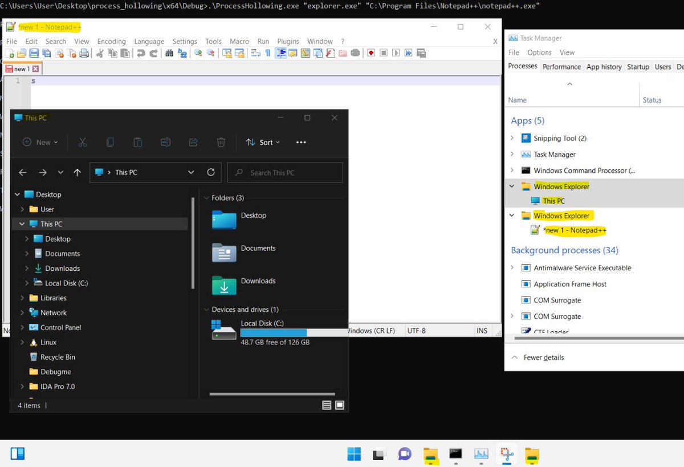Click the Up arrow in File Explorer navigation

tap(78, 172)
